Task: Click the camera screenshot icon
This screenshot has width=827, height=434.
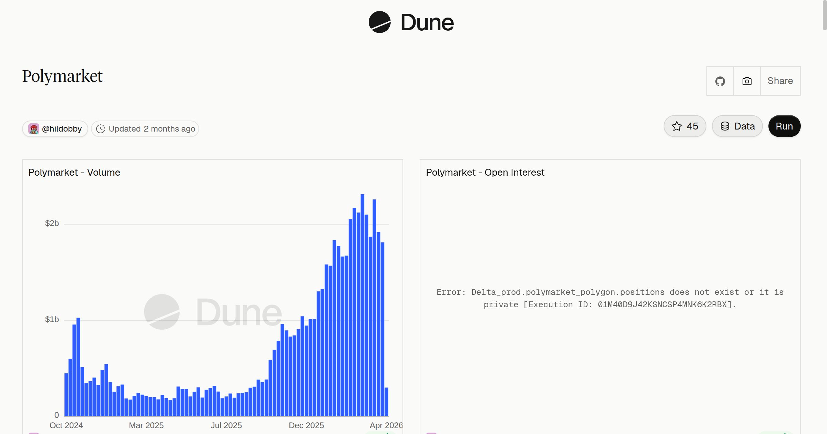Action: 747,81
